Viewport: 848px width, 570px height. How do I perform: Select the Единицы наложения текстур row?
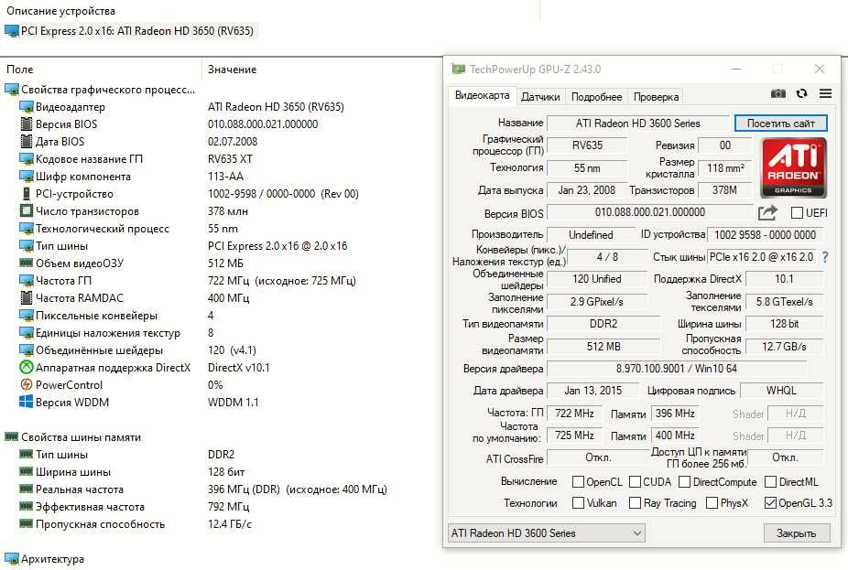[108, 333]
